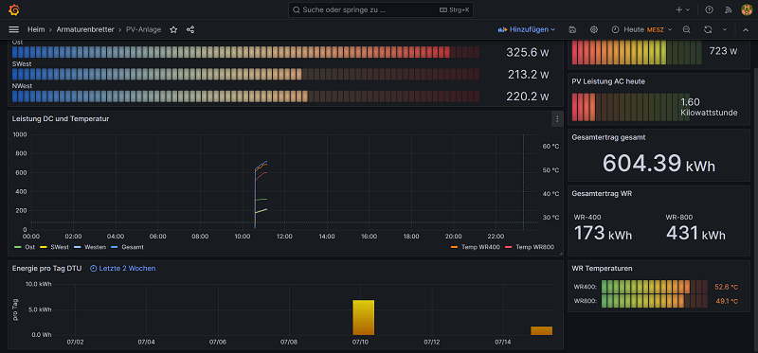Image resolution: width=758 pixels, height=353 pixels.
Task: Click the Gesamtertrag WR panel title
Action: click(x=602, y=194)
